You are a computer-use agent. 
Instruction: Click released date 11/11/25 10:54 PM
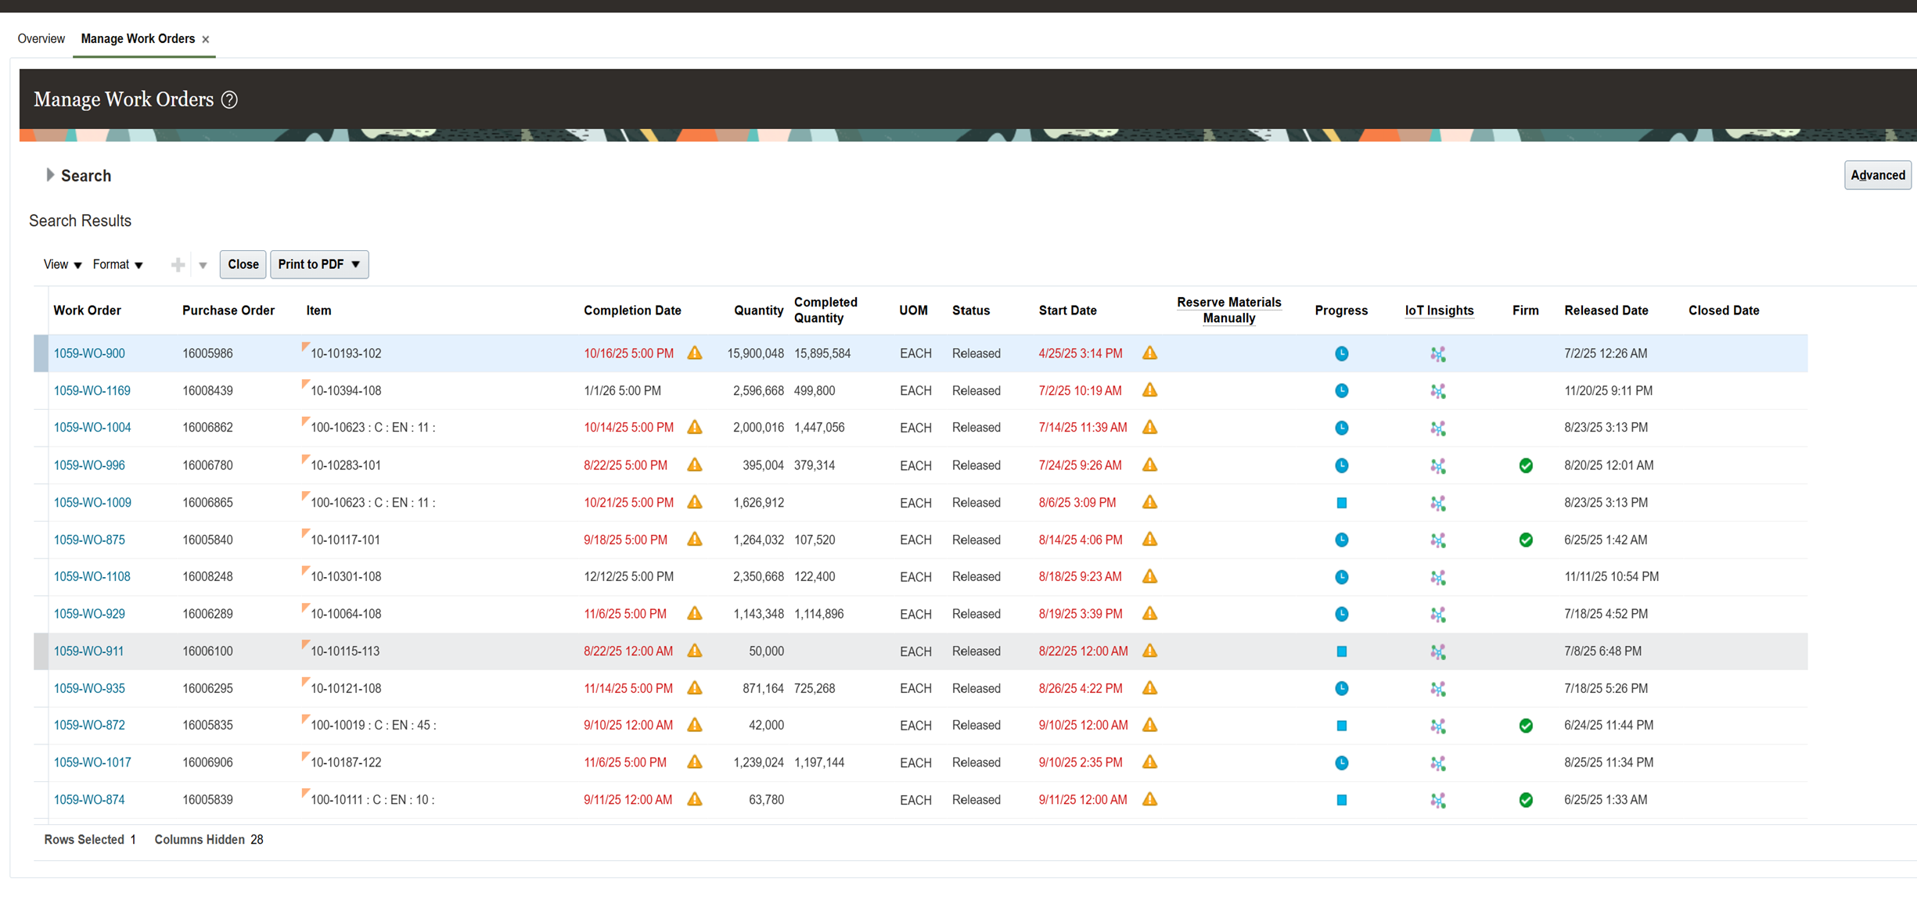[x=1611, y=576]
